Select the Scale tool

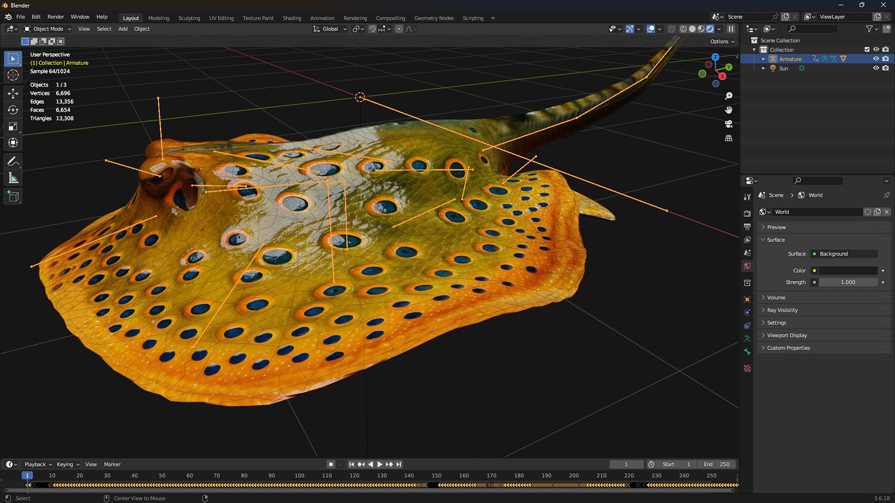13,126
